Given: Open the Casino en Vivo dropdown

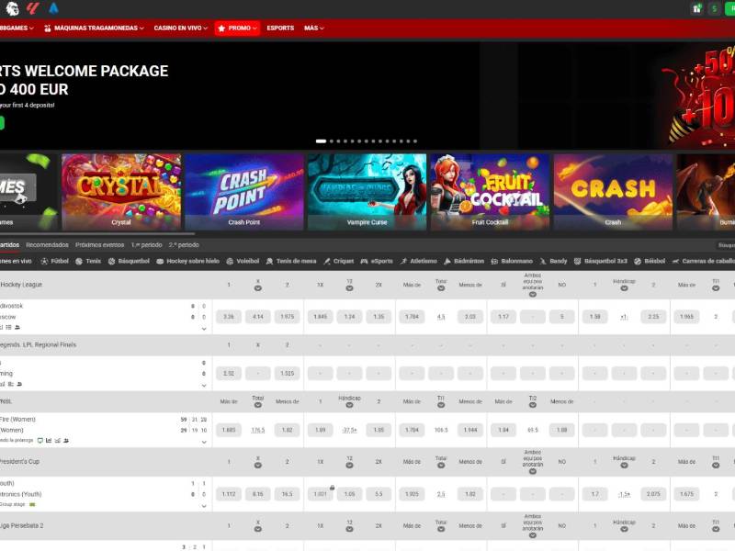Looking at the screenshot, I should tap(180, 28).
